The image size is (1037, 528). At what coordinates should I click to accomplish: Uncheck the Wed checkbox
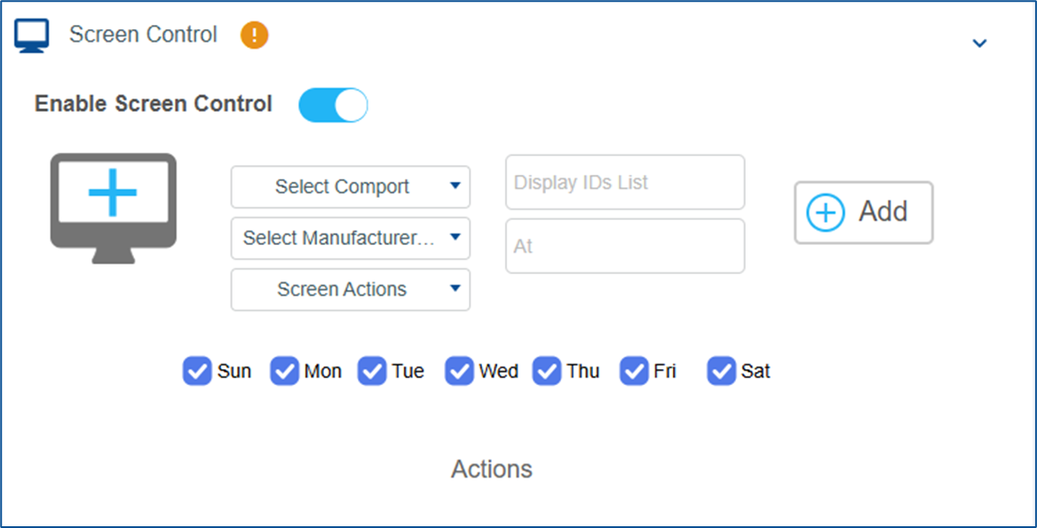click(459, 372)
